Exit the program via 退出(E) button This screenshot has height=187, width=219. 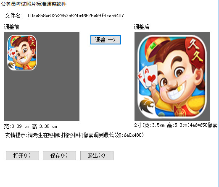click(x=97, y=156)
